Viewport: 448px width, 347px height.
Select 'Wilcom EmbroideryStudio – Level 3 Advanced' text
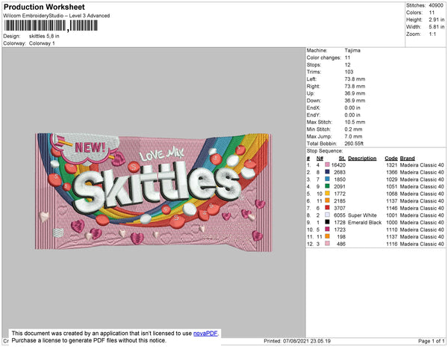pyautogui.click(x=57, y=16)
